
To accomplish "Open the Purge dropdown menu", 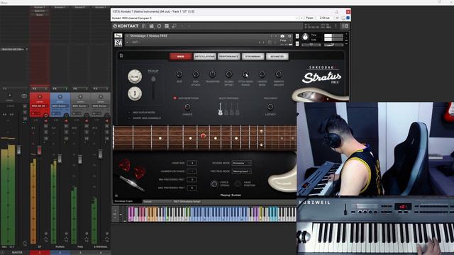I will click(284, 40).
